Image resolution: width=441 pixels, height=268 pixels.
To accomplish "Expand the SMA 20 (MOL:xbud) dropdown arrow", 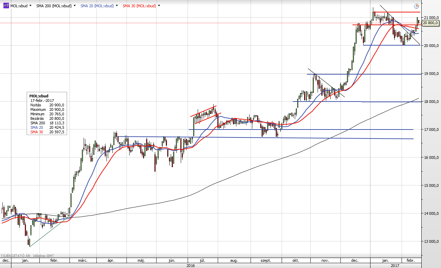I will pyautogui.click(x=117, y=6).
